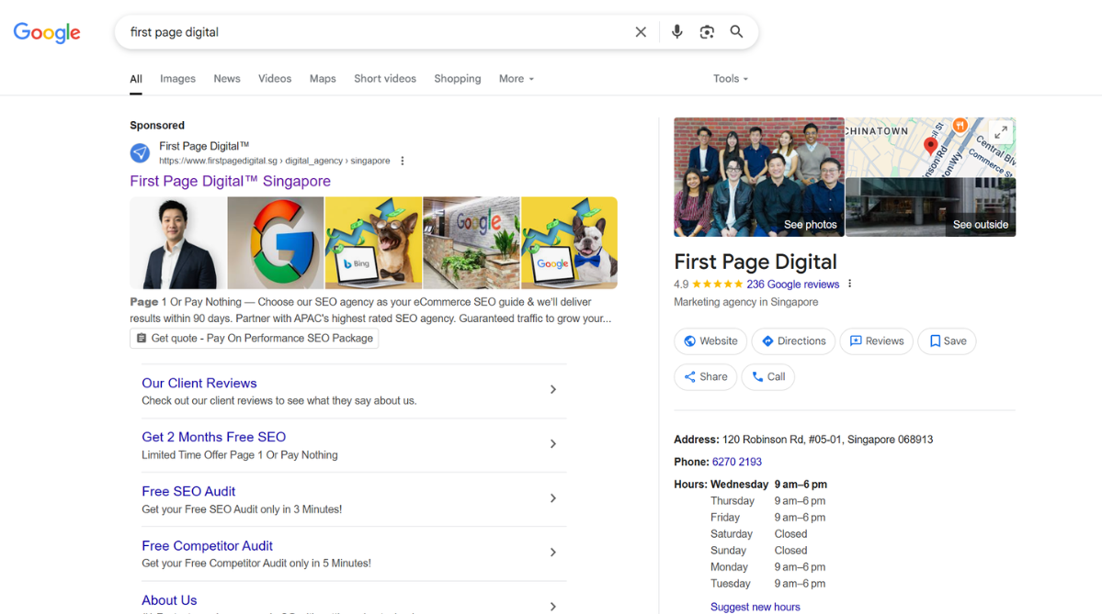The height and width of the screenshot is (614, 1102).
Task: Click the 'Limited Time Offer Page 1 Or Pay Nothing' text
Action: point(240,454)
